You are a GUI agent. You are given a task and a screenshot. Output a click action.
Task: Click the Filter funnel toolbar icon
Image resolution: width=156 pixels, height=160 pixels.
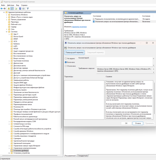pyautogui.click(x=28, y=9)
